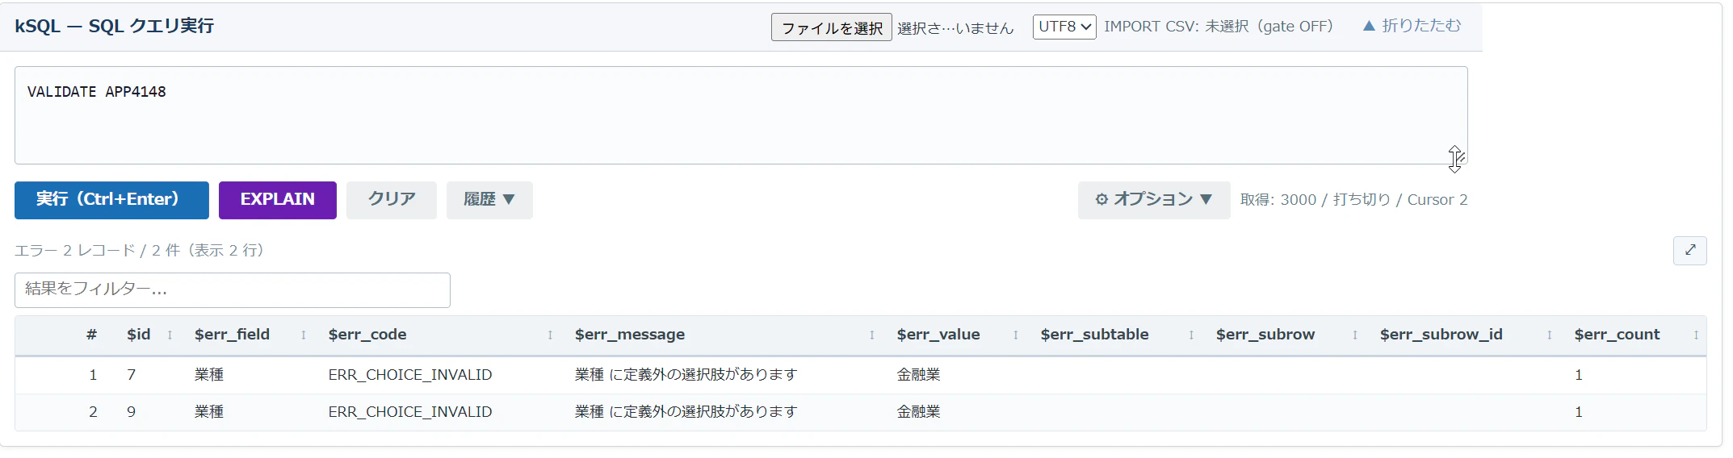Click the $id column header label
The width and height of the screenshot is (1733, 458).
(x=139, y=335)
